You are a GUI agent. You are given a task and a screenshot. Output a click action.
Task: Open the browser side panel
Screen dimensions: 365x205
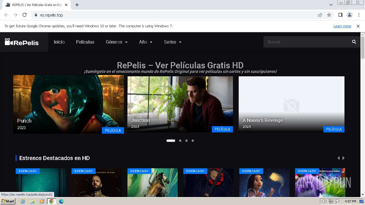[340, 15]
